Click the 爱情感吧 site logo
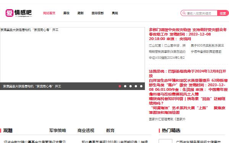The width and height of the screenshot is (229, 143). [x=19, y=13]
